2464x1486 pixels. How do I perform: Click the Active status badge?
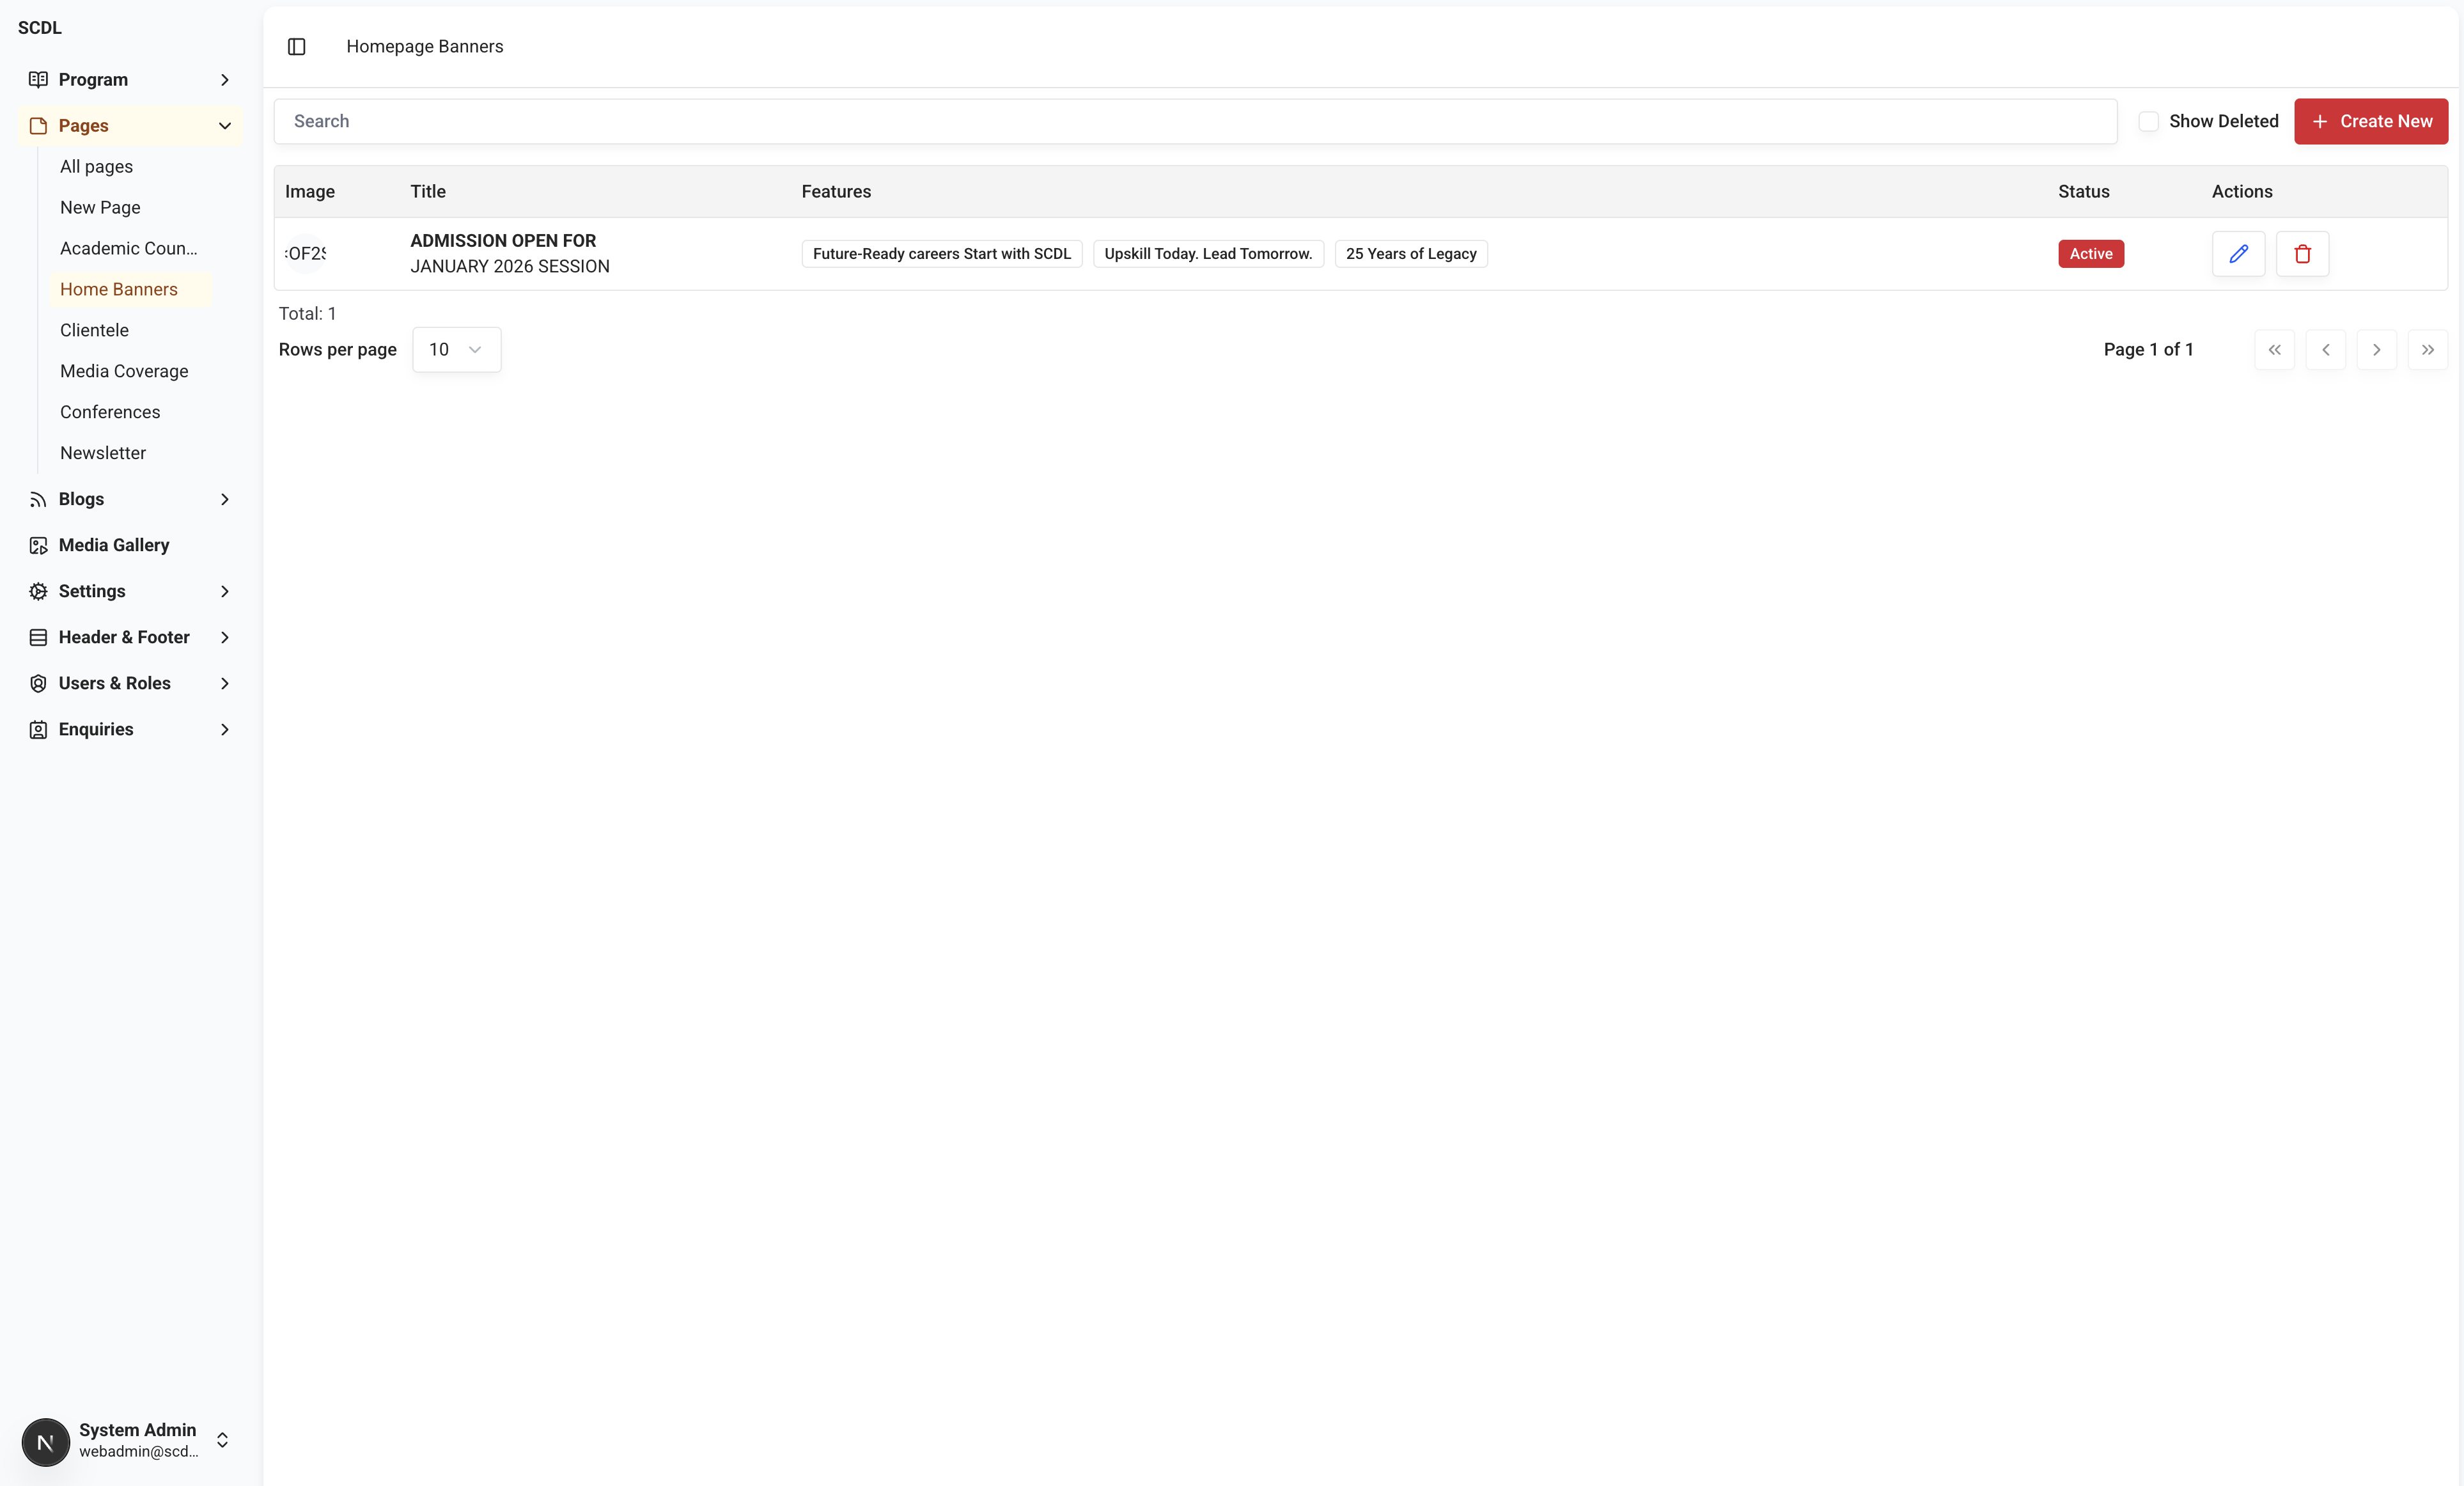pos(2090,254)
